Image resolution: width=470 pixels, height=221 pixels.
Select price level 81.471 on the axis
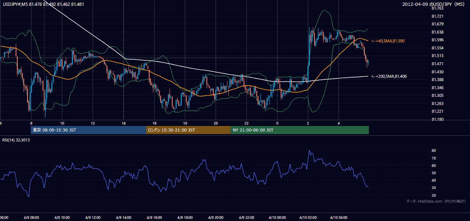pyautogui.click(x=437, y=64)
